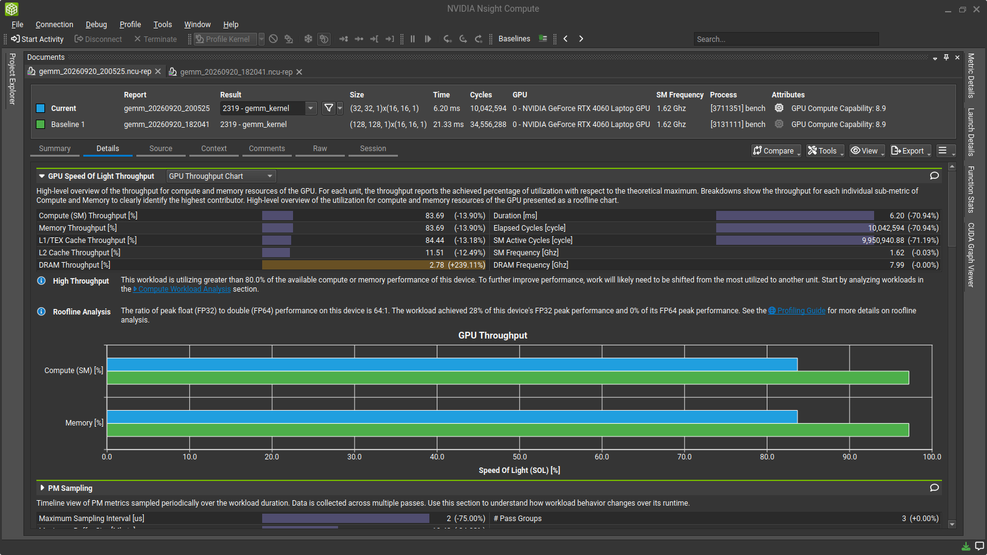Open the Compare dropdown button
This screenshot has width=987, height=555.
(776, 150)
